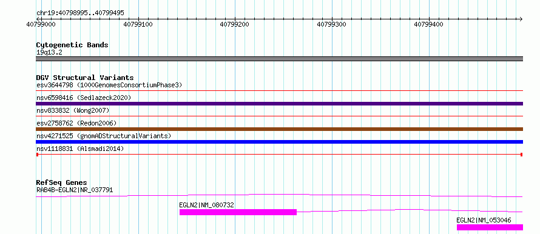Click the RAB4B-EGLN2 magenta intron line
Viewport: 540px width, 234px height.
coord(279,195)
